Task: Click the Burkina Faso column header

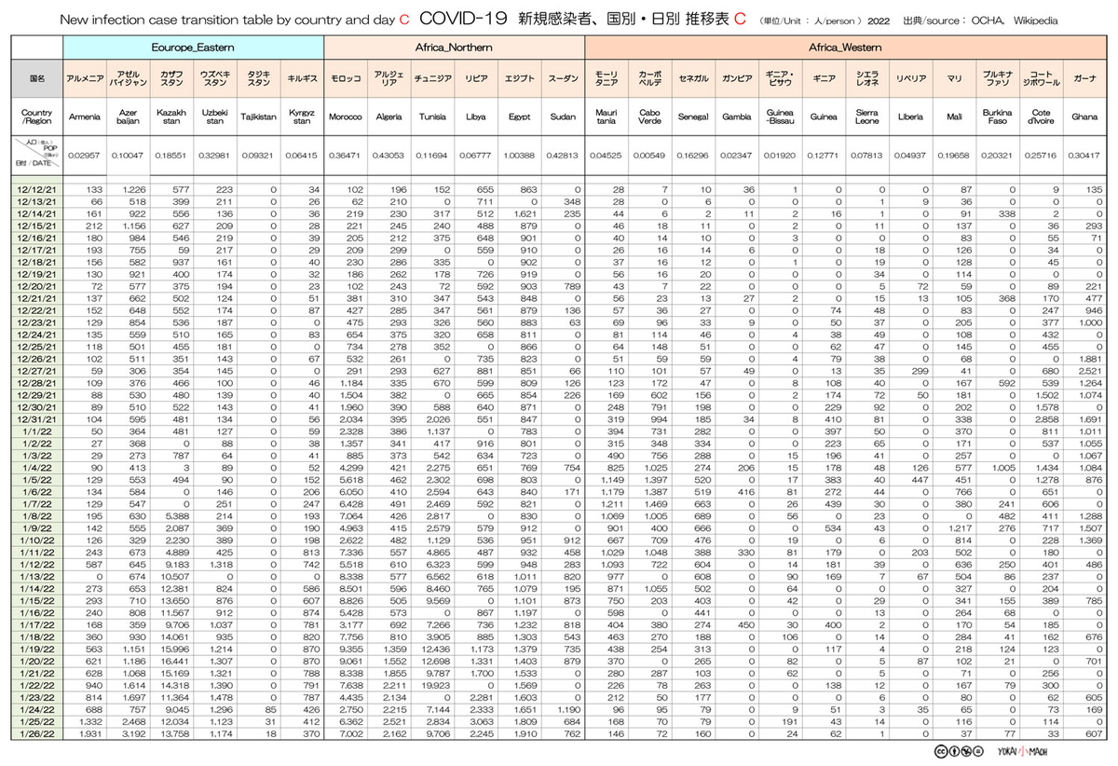Action: [996, 116]
